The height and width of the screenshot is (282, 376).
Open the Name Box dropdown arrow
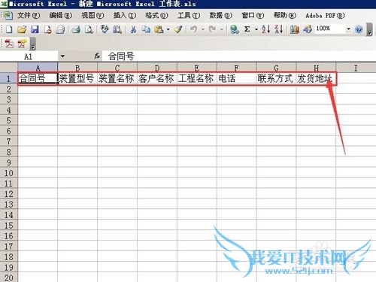pyautogui.click(x=62, y=56)
